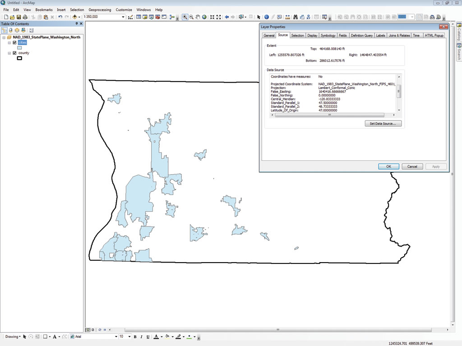Go back to previous extent
462x346 pixels.
coord(226,17)
